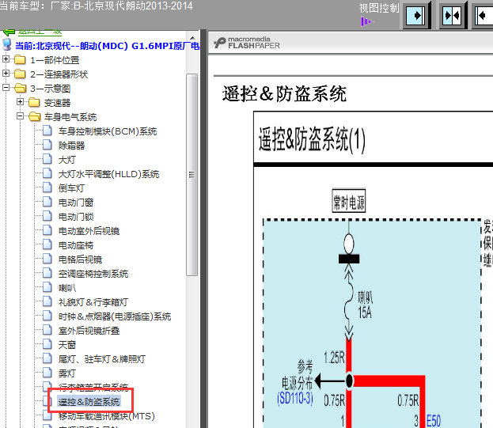The height and width of the screenshot is (428, 493).
Task: Click the SD110-3 reference link in diagram
Action: pos(295,399)
